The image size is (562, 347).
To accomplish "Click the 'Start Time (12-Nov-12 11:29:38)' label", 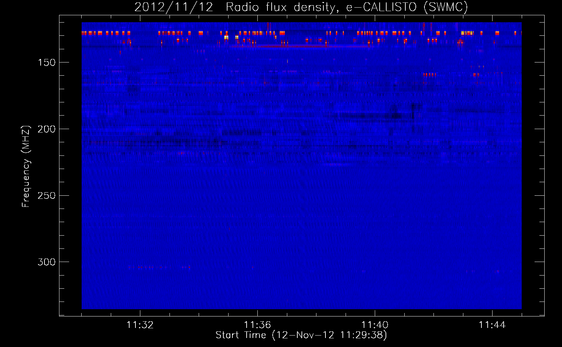I will [301, 335].
